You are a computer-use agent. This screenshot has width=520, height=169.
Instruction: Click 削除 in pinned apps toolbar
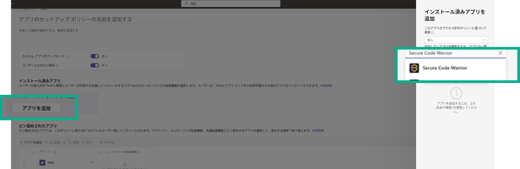tap(87, 143)
